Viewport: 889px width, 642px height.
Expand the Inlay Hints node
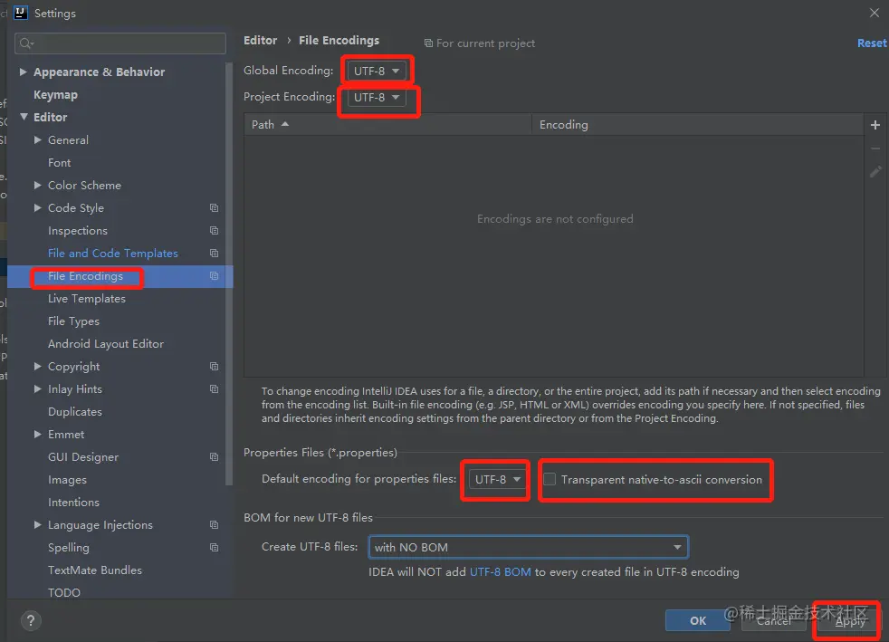pos(37,389)
